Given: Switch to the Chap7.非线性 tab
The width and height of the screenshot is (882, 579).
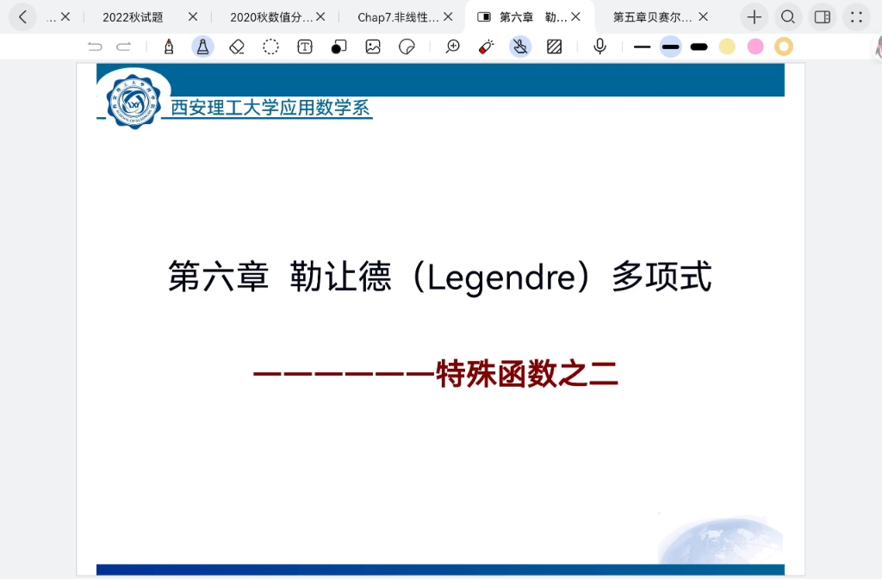Looking at the screenshot, I should (398, 17).
